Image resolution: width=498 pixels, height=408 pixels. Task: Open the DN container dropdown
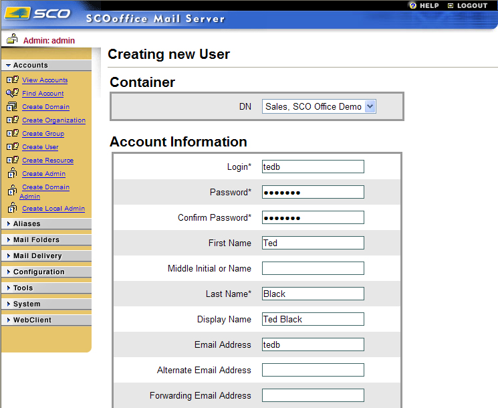370,106
